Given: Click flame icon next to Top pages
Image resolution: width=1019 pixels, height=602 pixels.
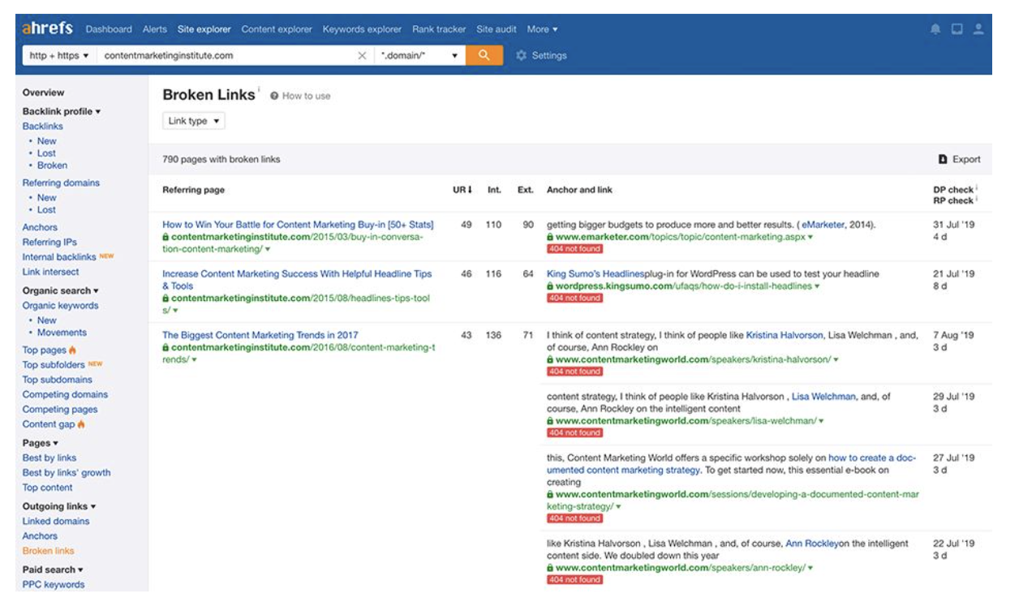Looking at the screenshot, I should (x=73, y=350).
